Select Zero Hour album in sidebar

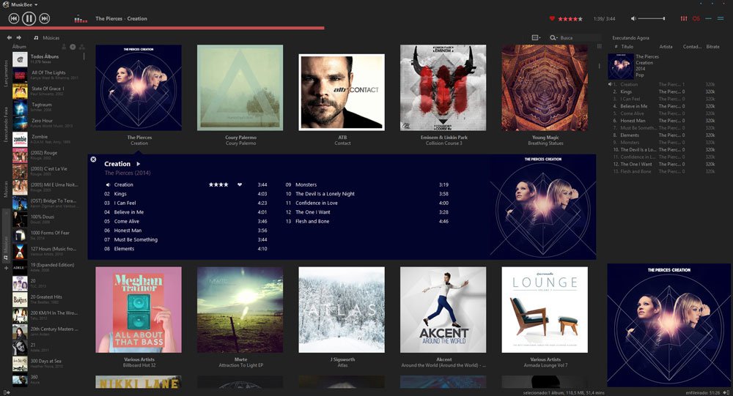point(47,123)
